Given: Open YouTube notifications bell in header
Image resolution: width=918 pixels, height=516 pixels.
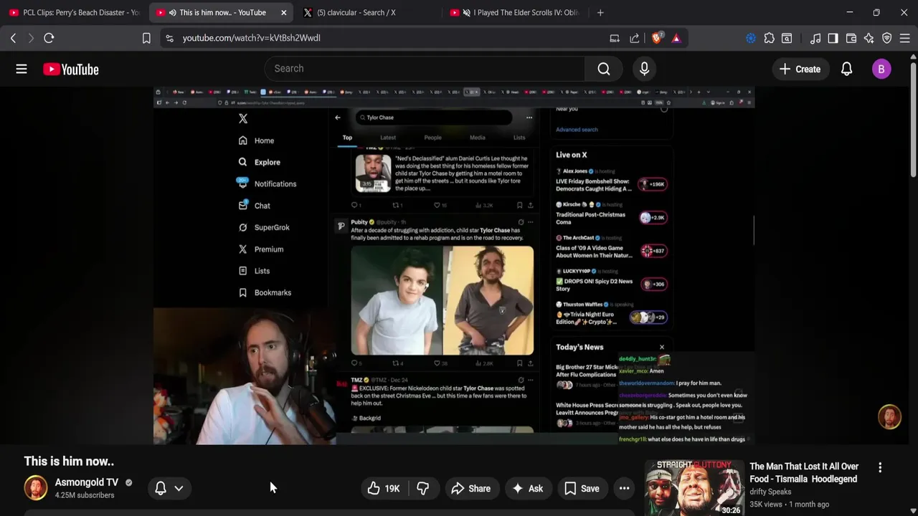Looking at the screenshot, I should click(x=846, y=69).
